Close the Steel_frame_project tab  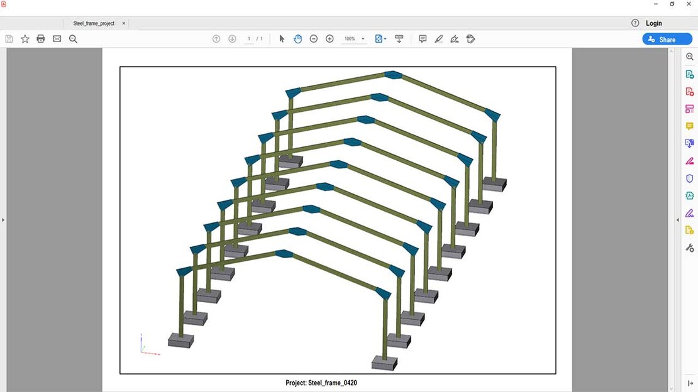tap(123, 23)
